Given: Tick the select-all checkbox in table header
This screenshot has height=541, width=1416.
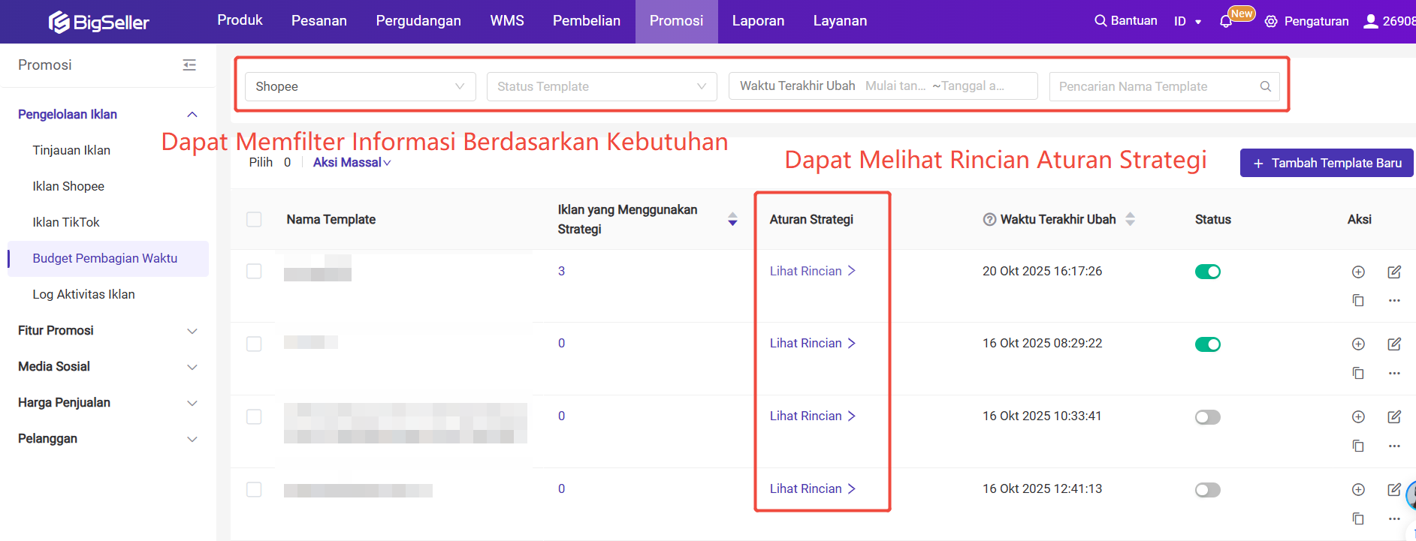Looking at the screenshot, I should [x=254, y=219].
